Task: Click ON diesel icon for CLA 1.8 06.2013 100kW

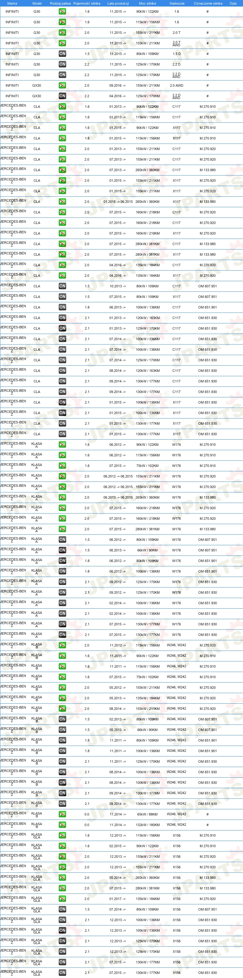Action: (62, 307)
